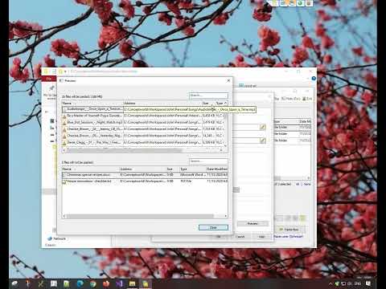Open the notification center icon in tray

coord(368,283)
